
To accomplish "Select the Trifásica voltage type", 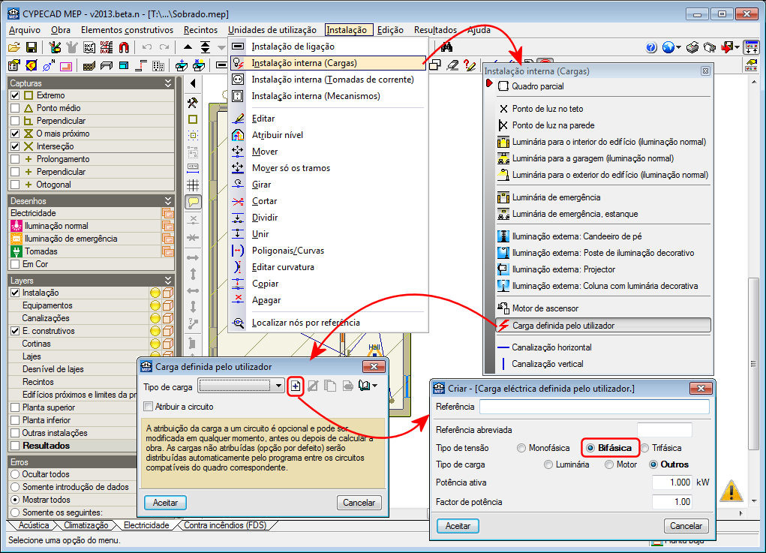I will [645, 448].
